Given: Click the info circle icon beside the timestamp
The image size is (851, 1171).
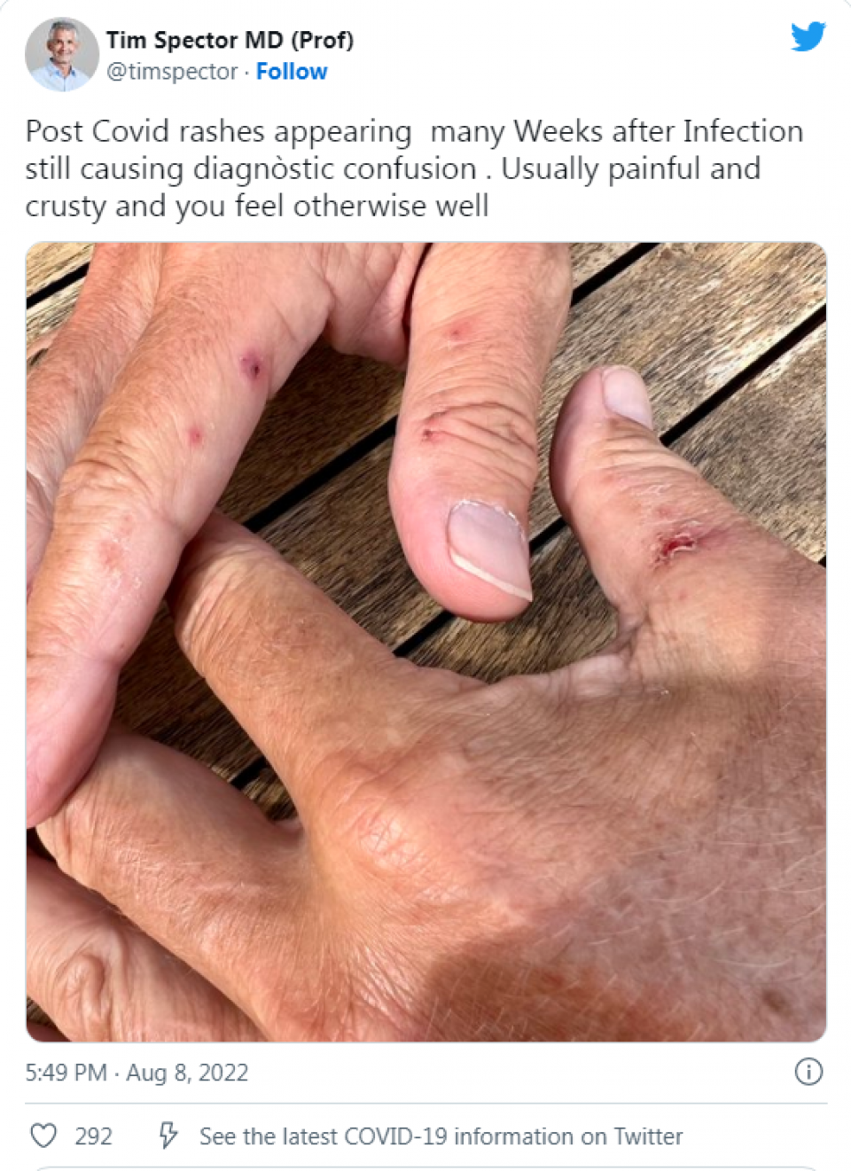Looking at the screenshot, I should pyautogui.click(x=808, y=1072).
